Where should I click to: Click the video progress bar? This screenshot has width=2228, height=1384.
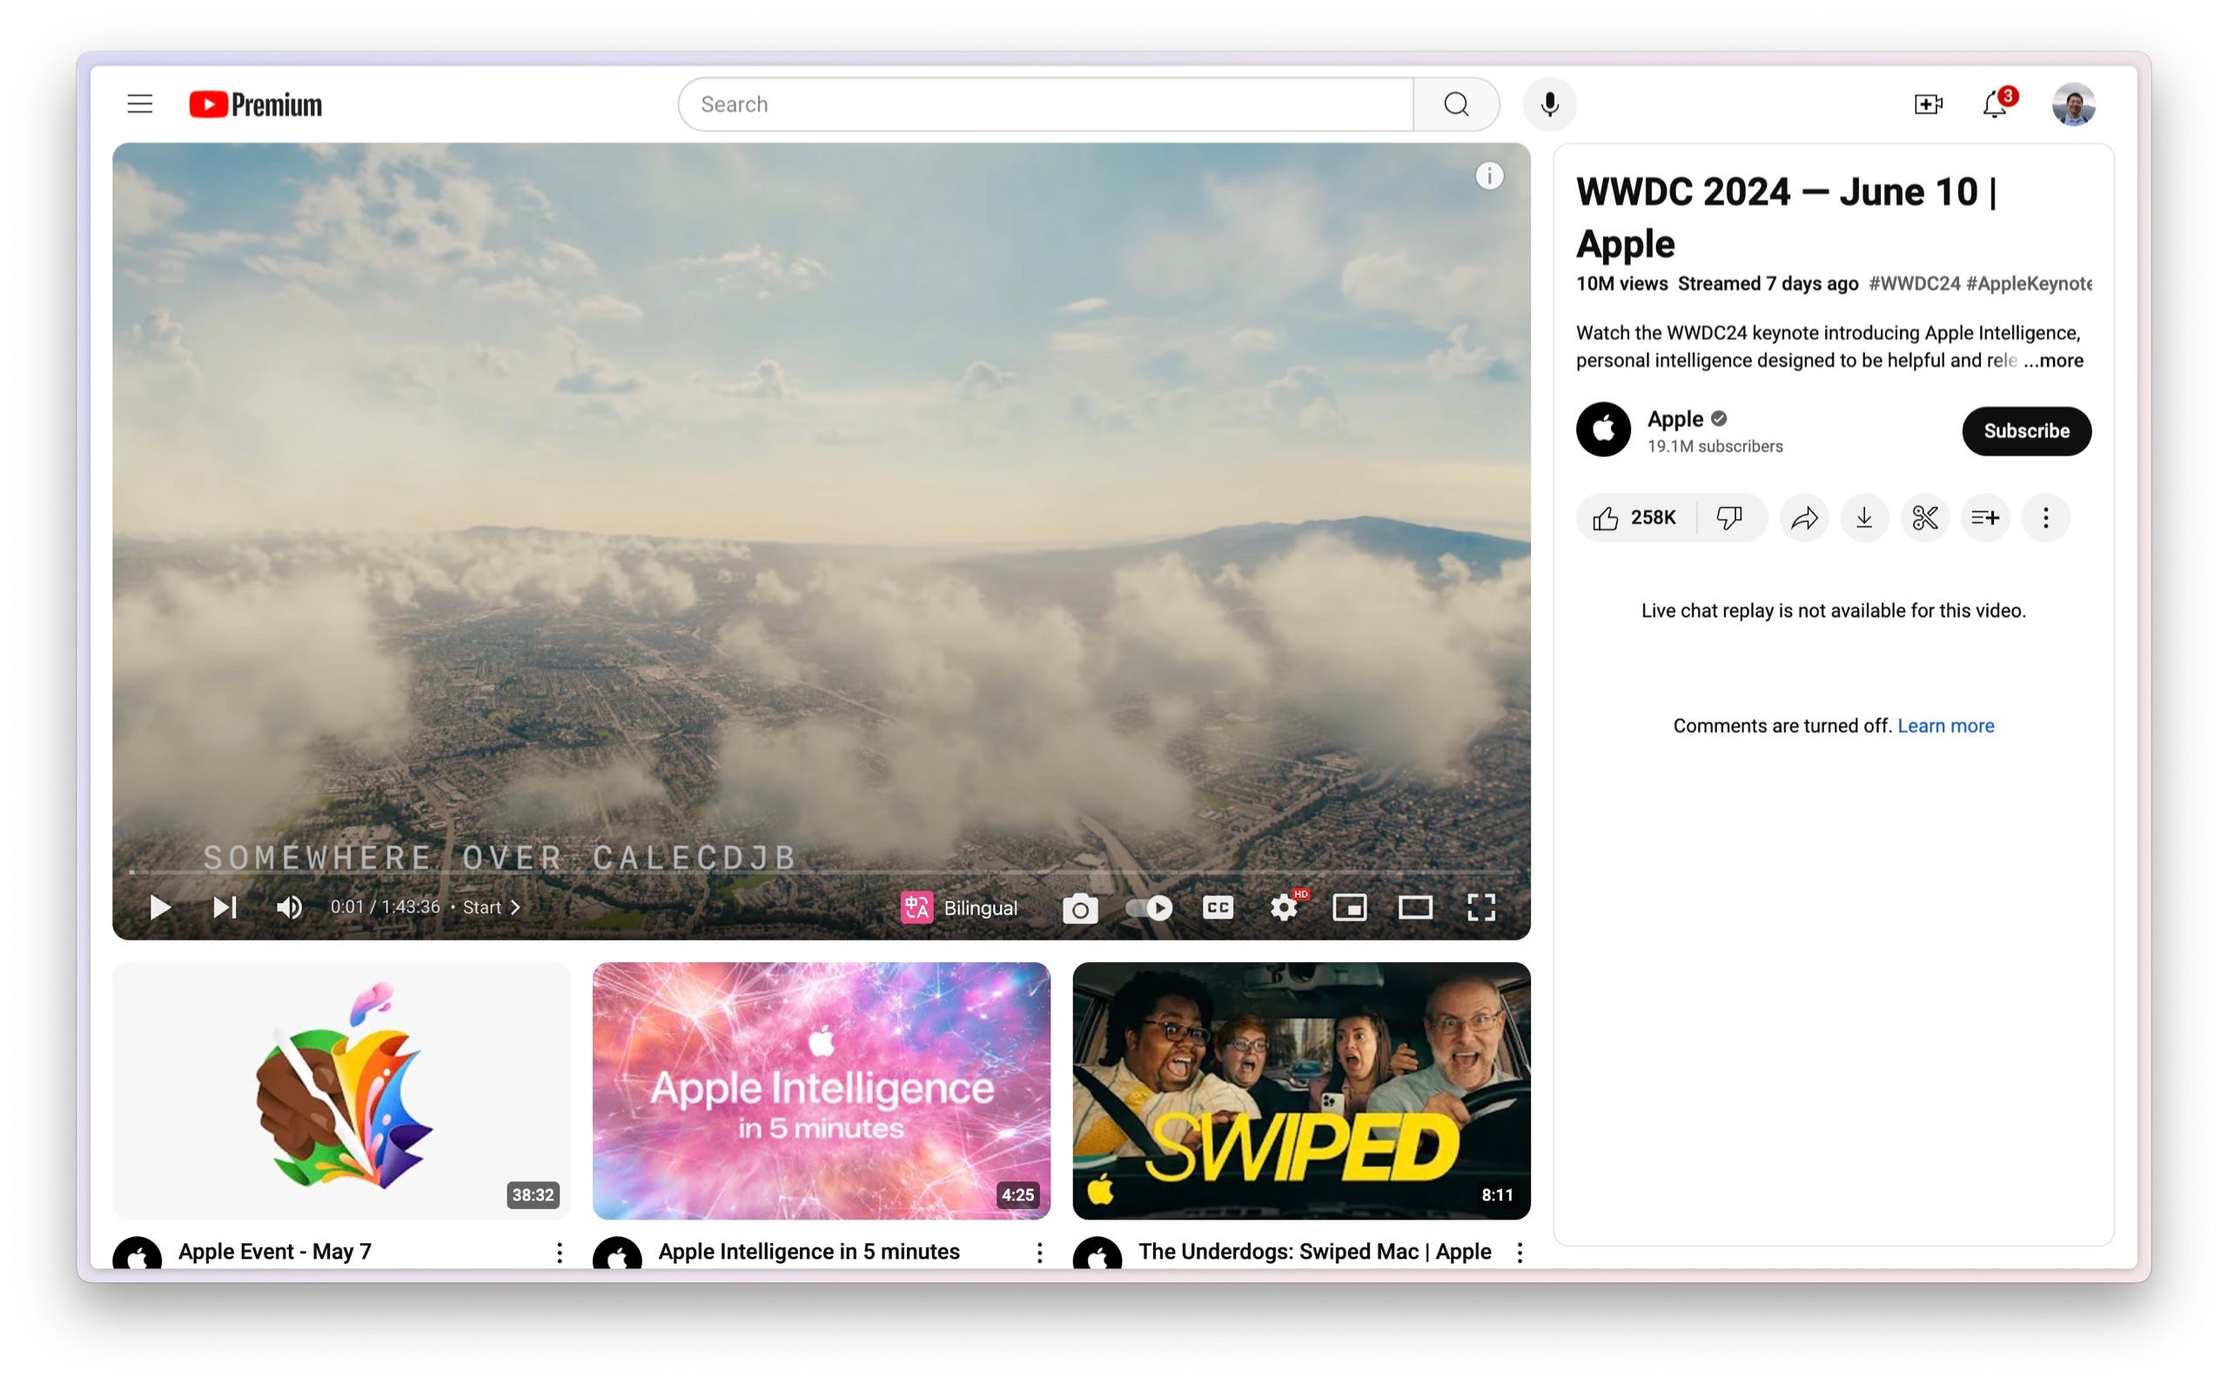pyautogui.click(x=821, y=873)
